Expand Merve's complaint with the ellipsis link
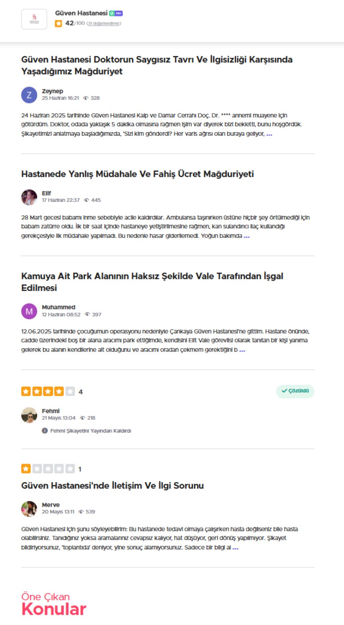The width and height of the screenshot is (344, 625). pos(236,548)
